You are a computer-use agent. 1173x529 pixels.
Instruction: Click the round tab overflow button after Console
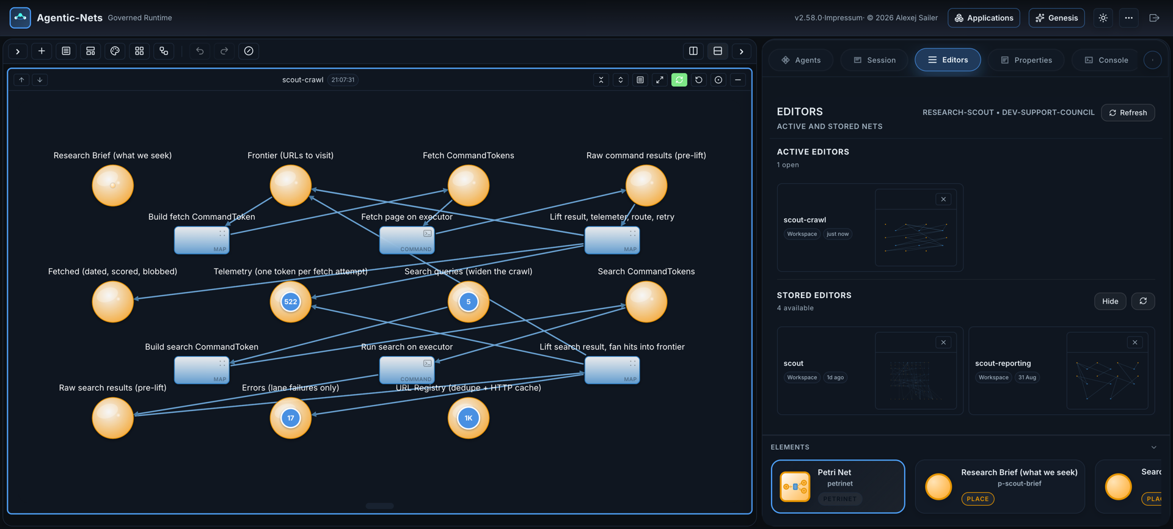1152,60
